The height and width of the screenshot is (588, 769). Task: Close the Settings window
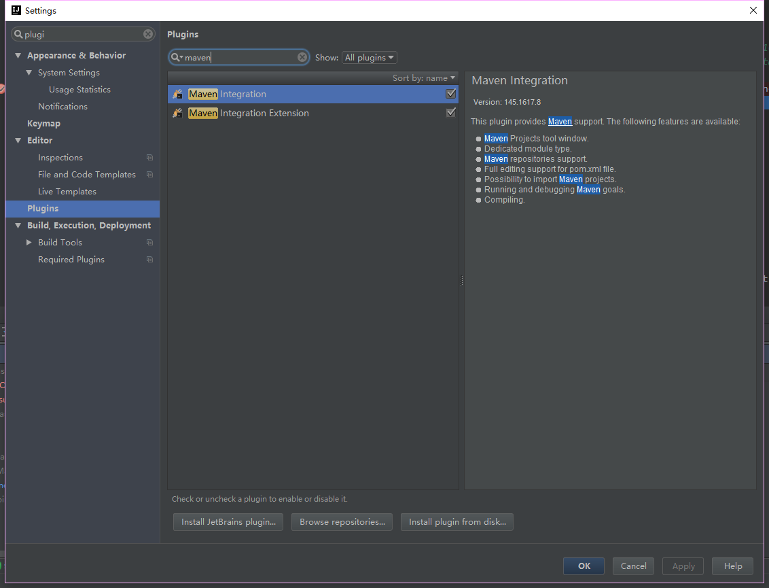(x=753, y=10)
